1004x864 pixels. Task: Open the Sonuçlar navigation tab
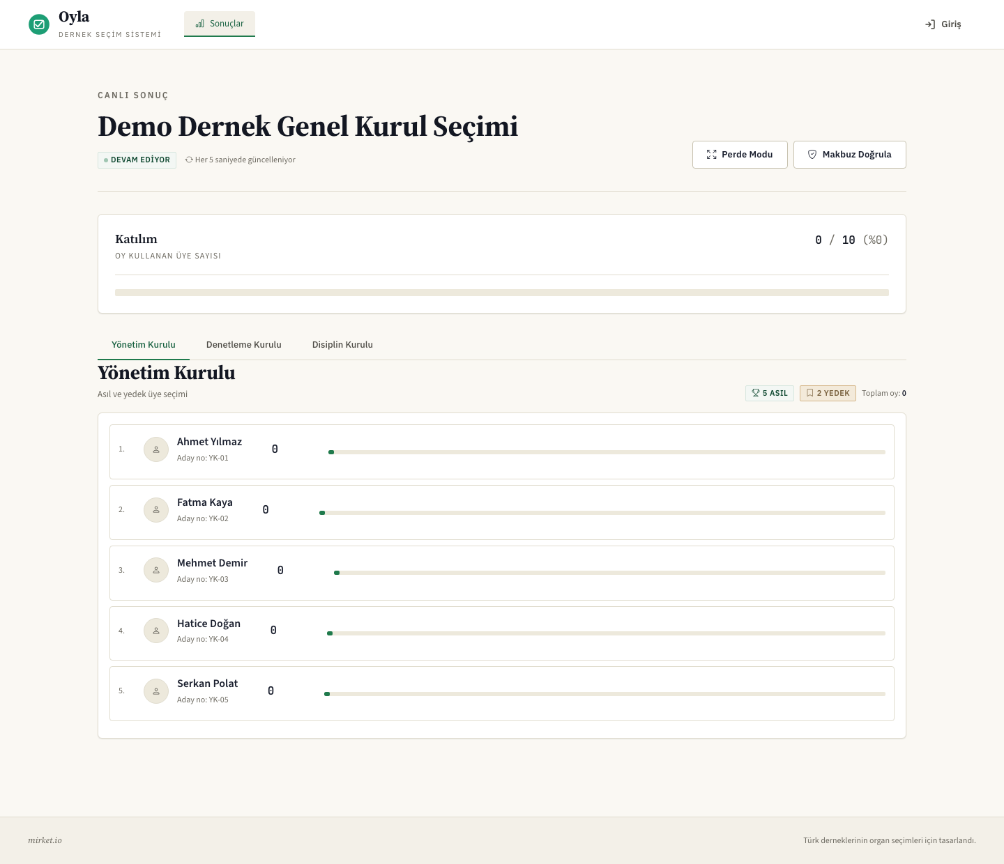(220, 24)
